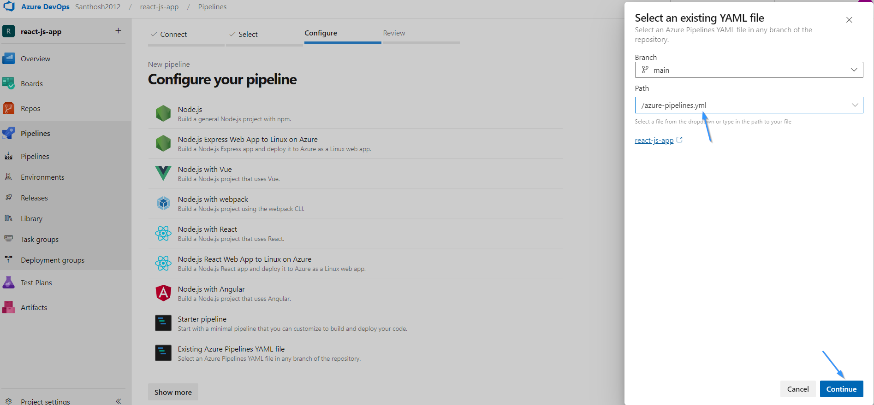The width and height of the screenshot is (874, 405).
Task: Click the Angular logo icon
Action: point(163,293)
